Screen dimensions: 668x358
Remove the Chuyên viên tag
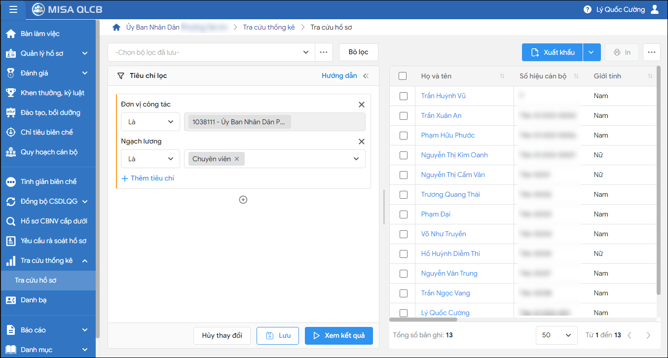[237, 159]
